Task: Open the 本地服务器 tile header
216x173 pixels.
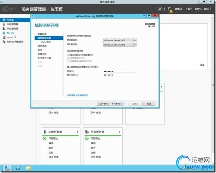Action: click(x=55, y=132)
